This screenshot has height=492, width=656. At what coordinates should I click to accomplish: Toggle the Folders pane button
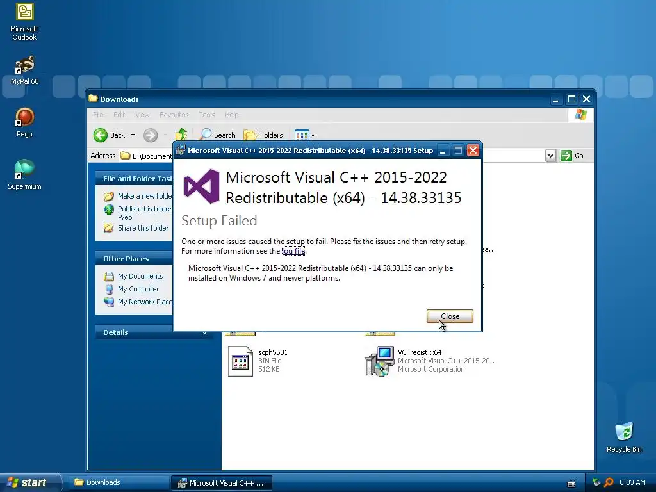coord(263,135)
